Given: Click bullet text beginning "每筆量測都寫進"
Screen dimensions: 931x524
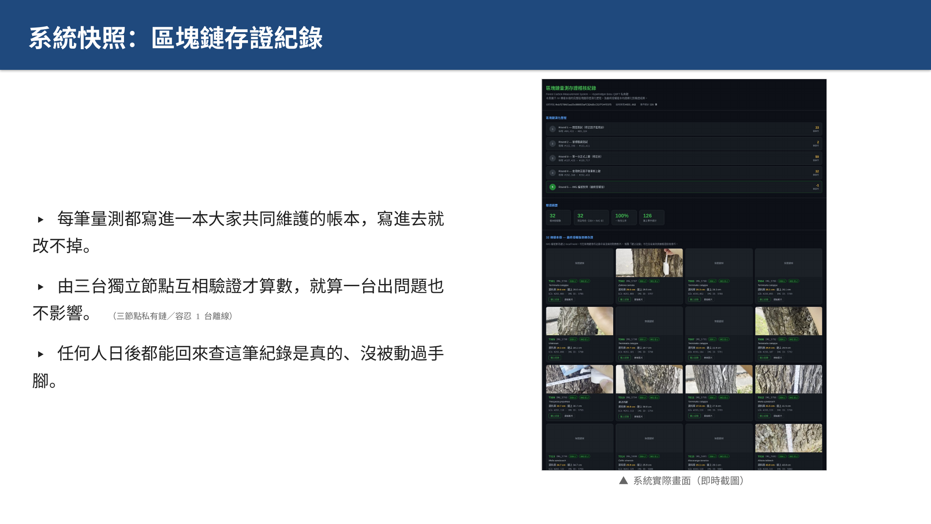Looking at the screenshot, I should click(x=238, y=232).
